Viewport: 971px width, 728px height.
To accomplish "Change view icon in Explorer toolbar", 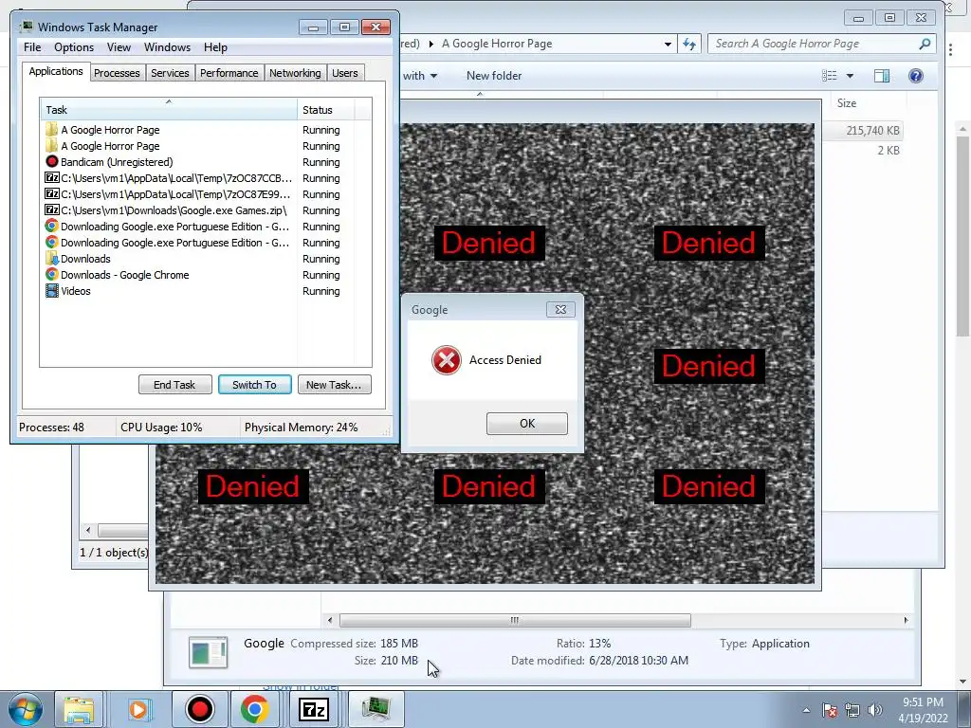I will [x=829, y=76].
